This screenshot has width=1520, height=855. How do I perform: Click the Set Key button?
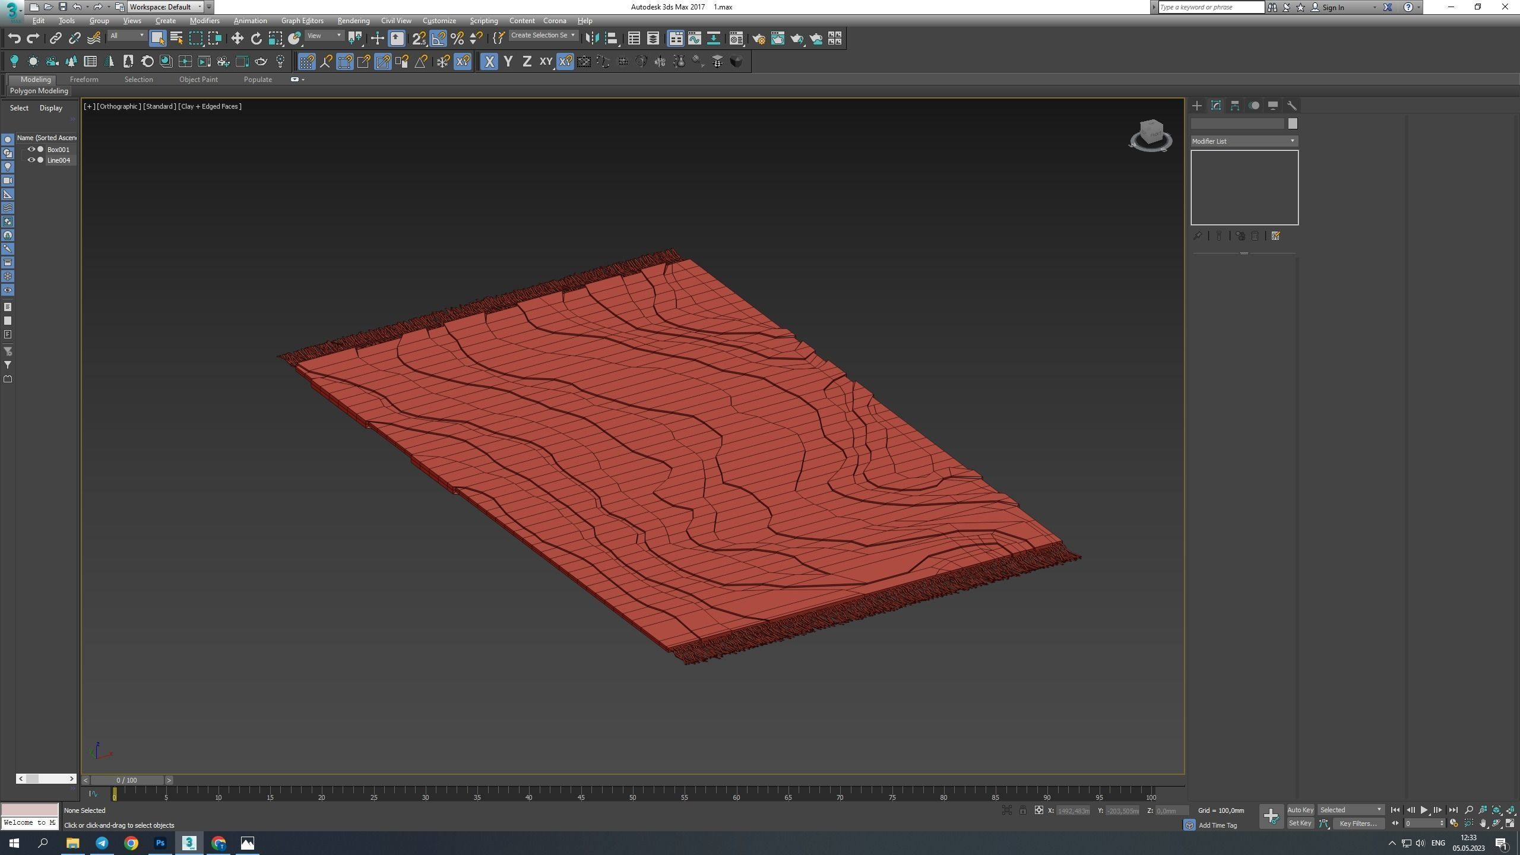pyautogui.click(x=1300, y=823)
